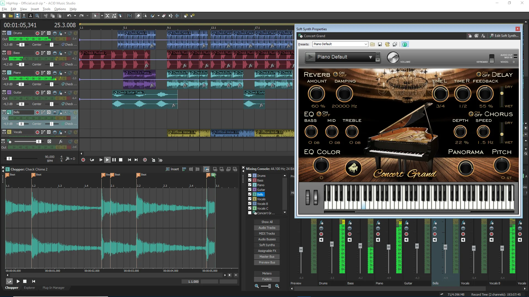Switch to the Plug-In Manager tab
This screenshot has width=529, height=297.
(53, 288)
